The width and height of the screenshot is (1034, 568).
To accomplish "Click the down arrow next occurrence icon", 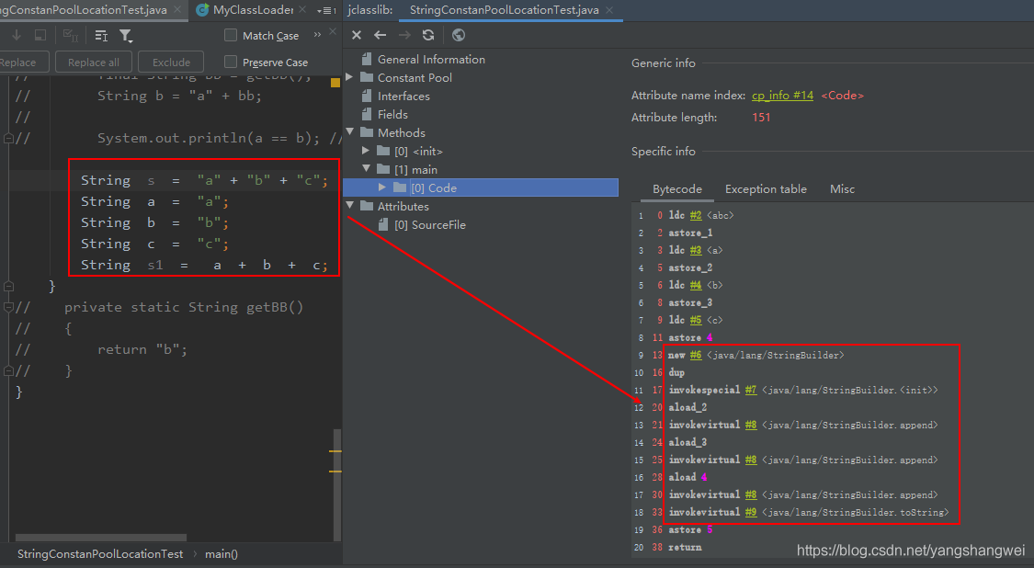I will (17, 36).
